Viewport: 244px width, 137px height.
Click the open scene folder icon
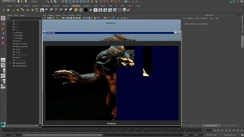tap(22, 2)
